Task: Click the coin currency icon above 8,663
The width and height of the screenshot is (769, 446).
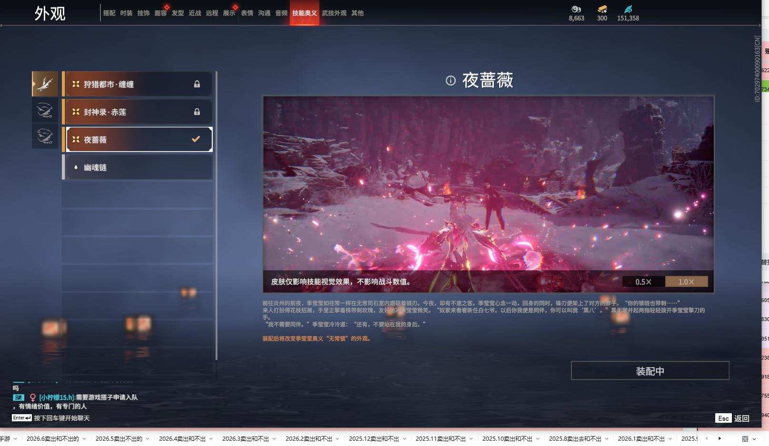Action: (576, 9)
